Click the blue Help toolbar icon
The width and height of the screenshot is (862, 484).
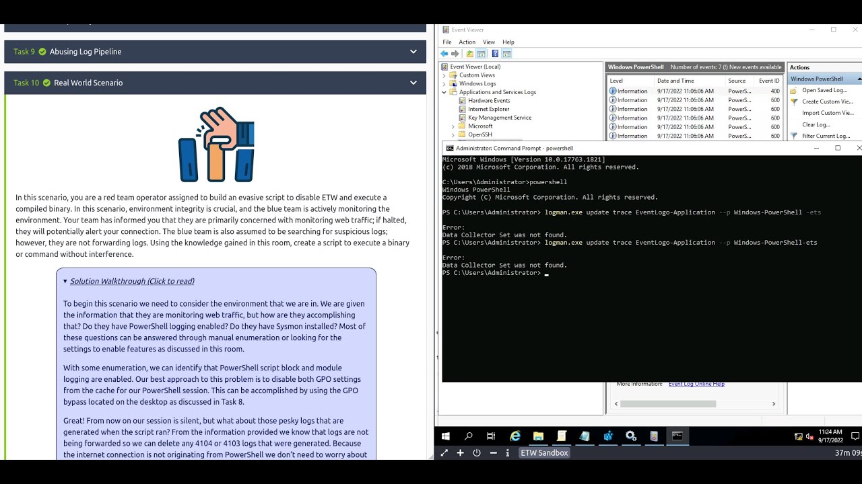496,54
